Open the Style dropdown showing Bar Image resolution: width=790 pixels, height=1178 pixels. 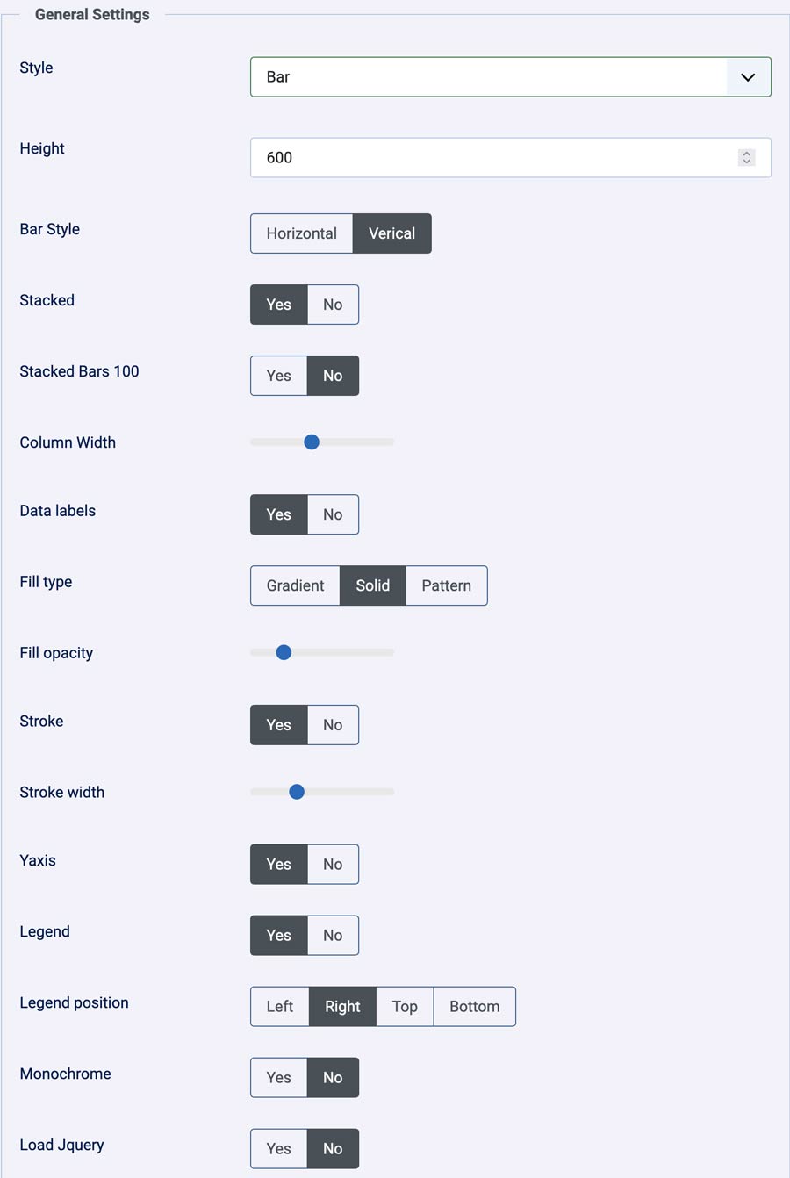(x=510, y=77)
